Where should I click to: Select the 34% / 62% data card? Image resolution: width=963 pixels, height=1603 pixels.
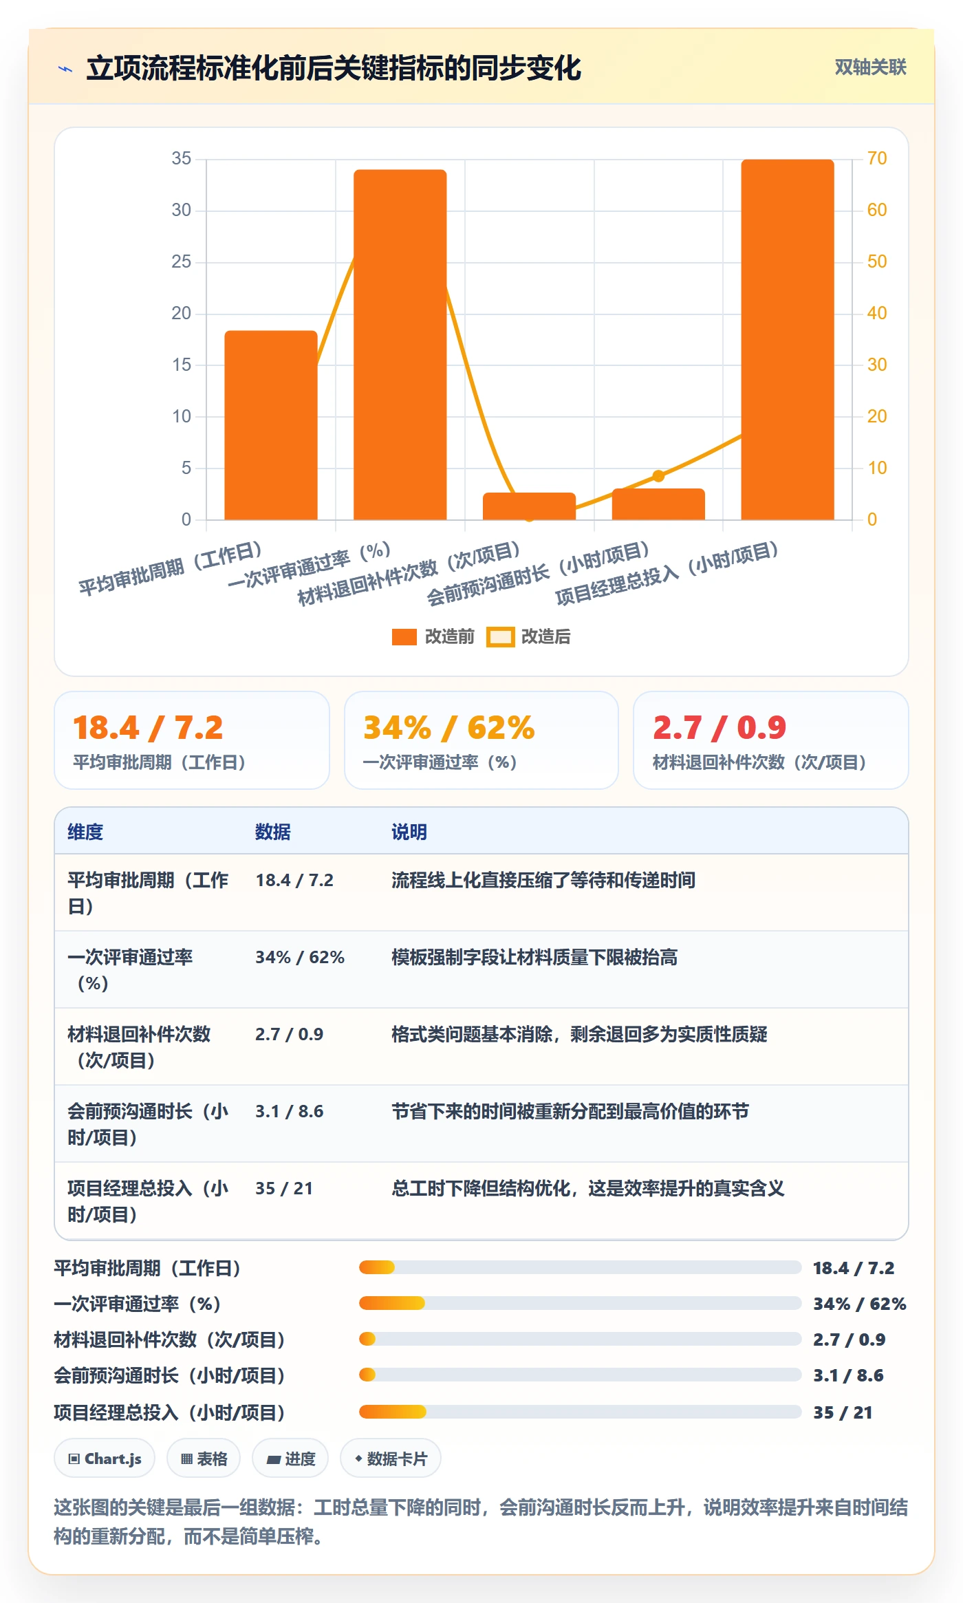click(x=481, y=740)
